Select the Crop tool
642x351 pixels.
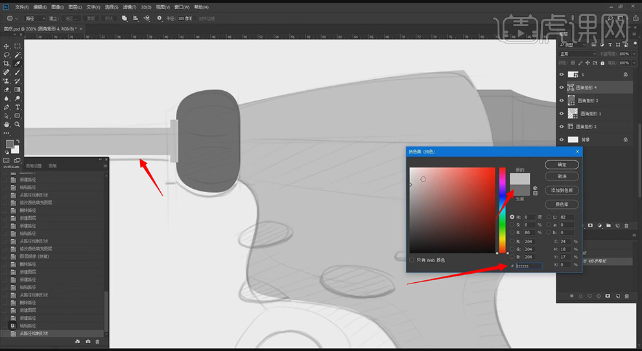(x=6, y=64)
